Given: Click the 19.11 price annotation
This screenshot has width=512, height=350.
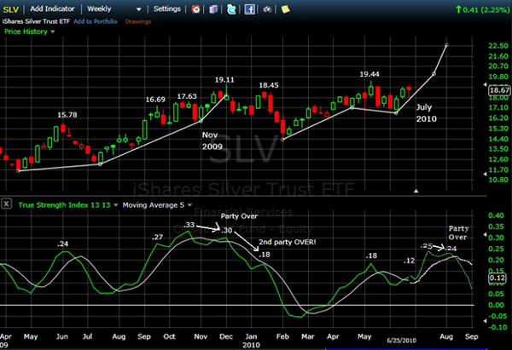Looking at the screenshot, I should click(x=224, y=80).
